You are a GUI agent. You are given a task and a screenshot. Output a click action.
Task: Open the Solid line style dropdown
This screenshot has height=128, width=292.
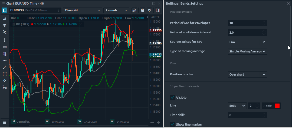237,106
